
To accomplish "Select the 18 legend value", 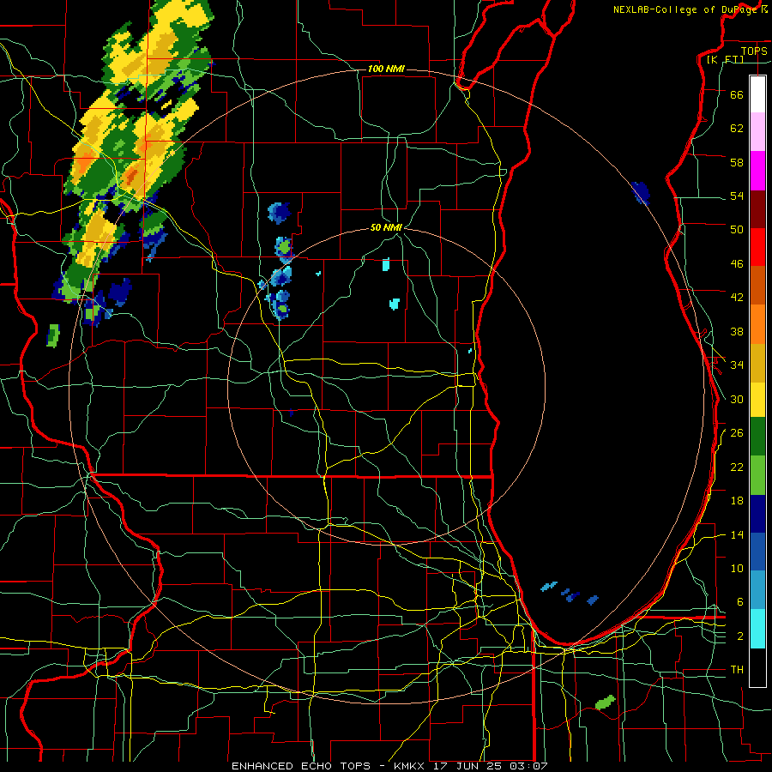I will 737,501.
